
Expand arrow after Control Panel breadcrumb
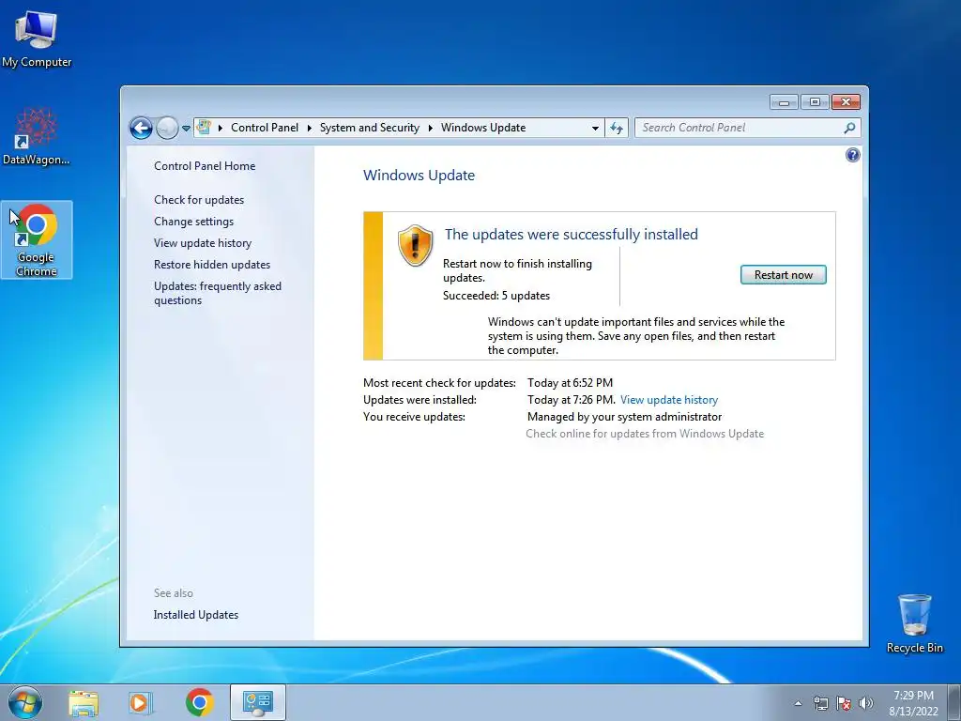coord(309,128)
